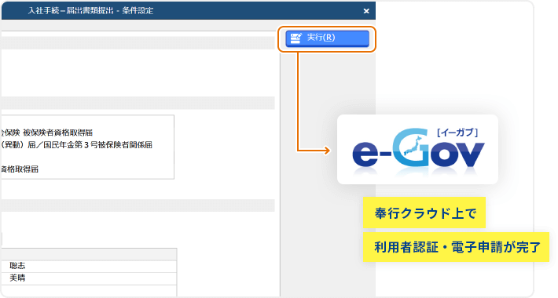The height and width of the screenshot is (298, 558).
Task: Click the [イーガブ] label above the logo
Action: (x=457, y=133)
